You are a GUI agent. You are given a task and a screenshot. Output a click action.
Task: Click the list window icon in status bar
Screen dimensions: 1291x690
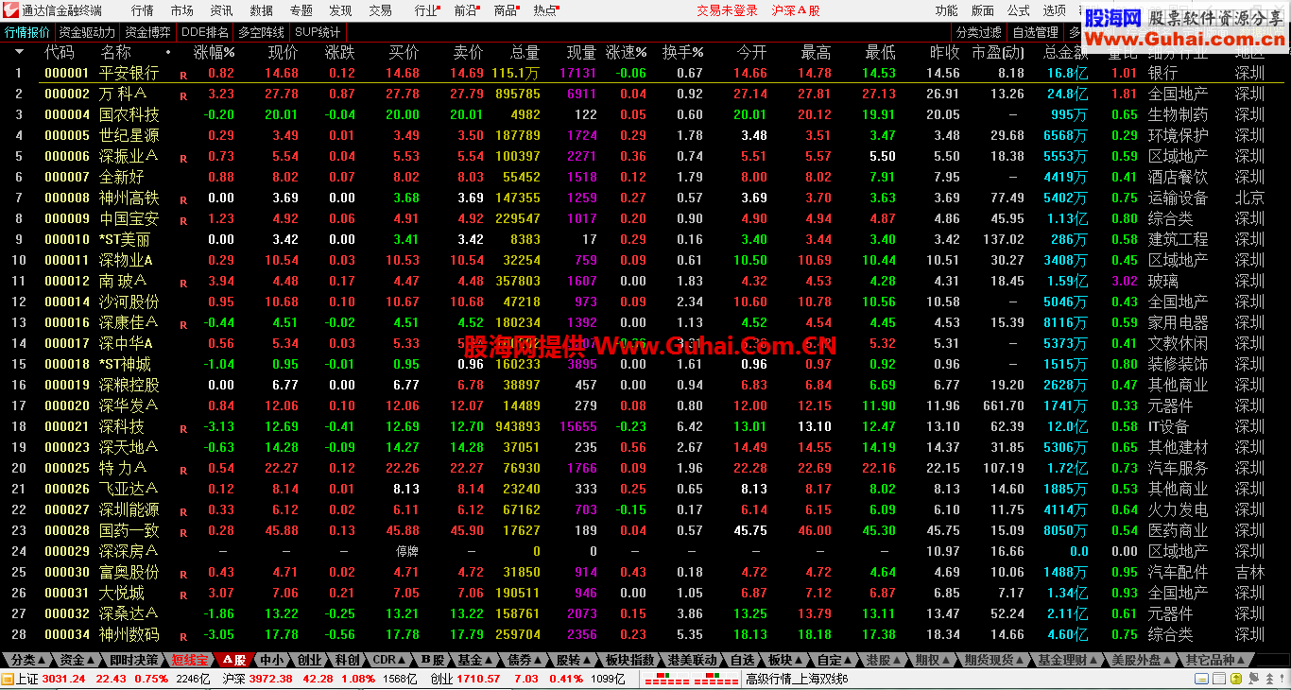(x=1220, y=679)
